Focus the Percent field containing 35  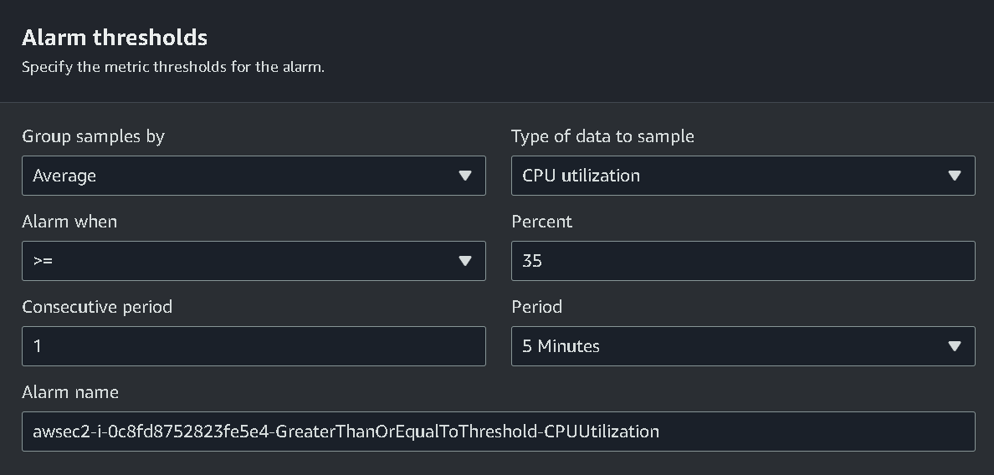743,261
